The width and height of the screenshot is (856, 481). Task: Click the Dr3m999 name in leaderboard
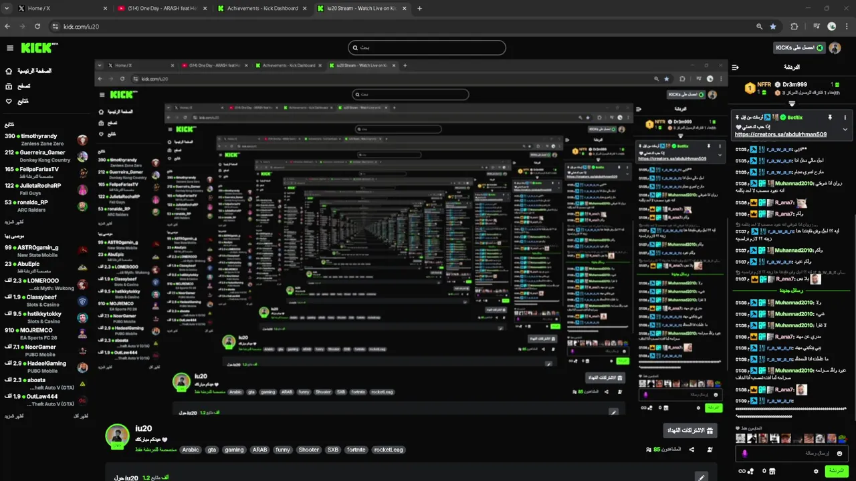[795, 85]
